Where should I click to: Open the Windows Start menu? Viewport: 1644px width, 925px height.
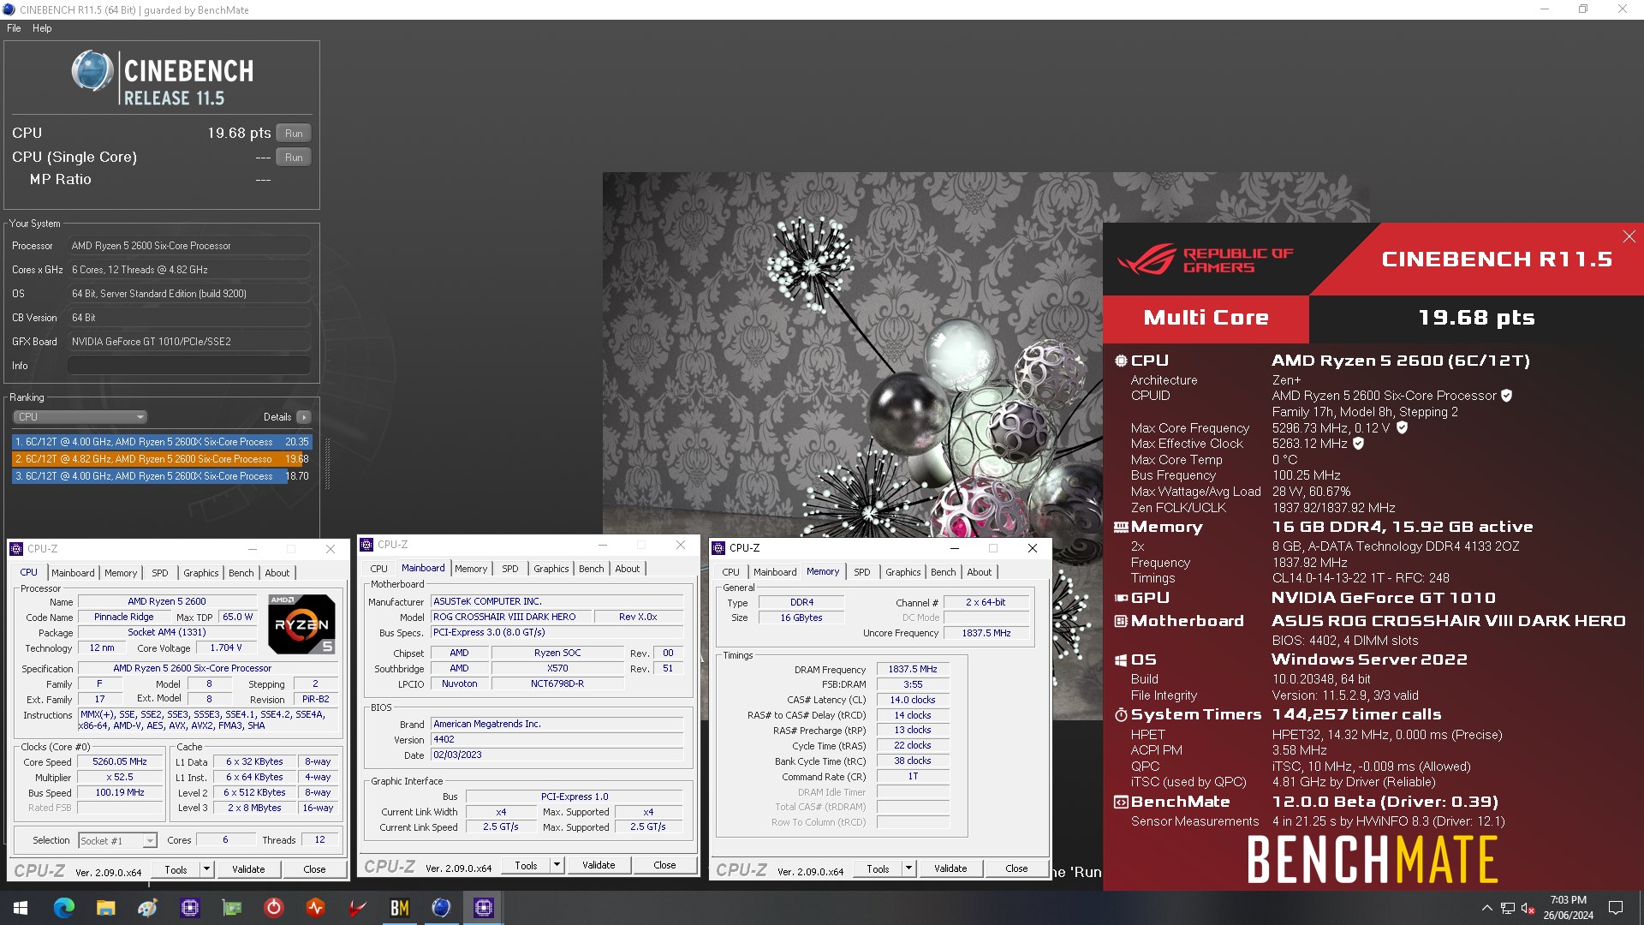[21, 908]
